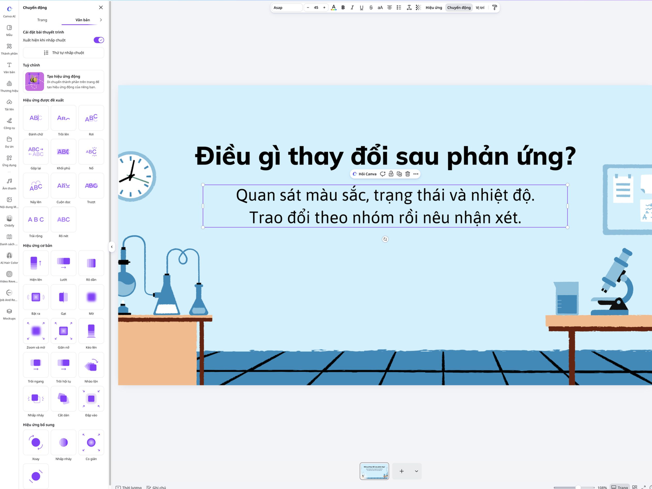Apply the Lướt pan animation
652x489 pixels.
coord(64,264)
